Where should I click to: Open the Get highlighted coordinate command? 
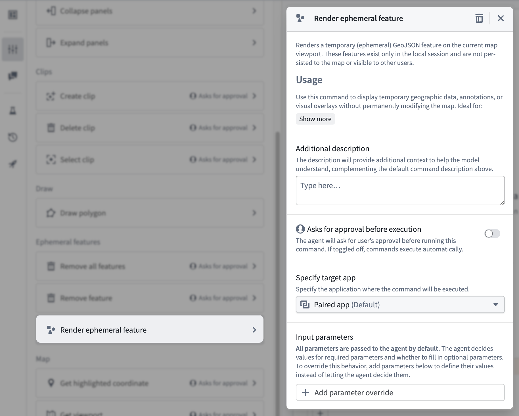[x=150, y=383]
